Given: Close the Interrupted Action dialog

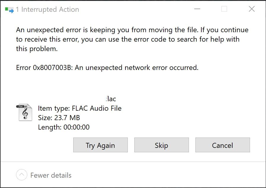Looking at the screenshot, I should coord(251,9).
